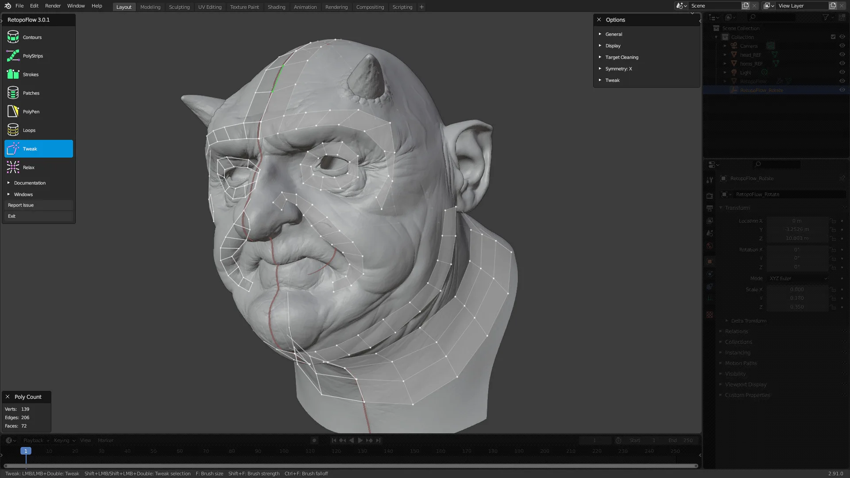Select the PolyStrips tool icon

(x=13, y=56)
